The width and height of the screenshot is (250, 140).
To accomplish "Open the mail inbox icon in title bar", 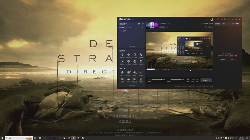I will coord(225,19).
